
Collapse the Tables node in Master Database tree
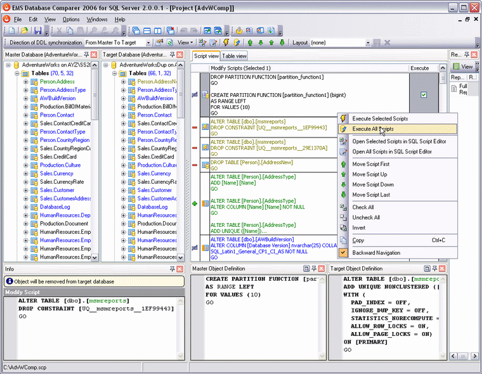(x=17, y=73)
